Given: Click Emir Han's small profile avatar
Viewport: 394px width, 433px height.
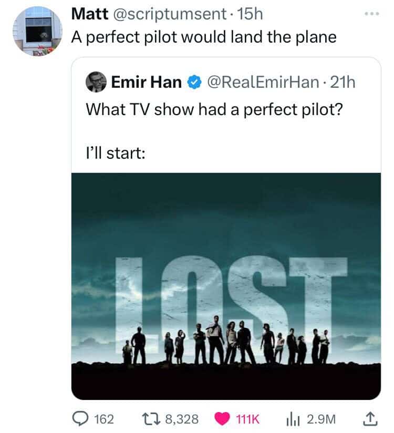Looking at the screenshot, I should coord(96,82).
